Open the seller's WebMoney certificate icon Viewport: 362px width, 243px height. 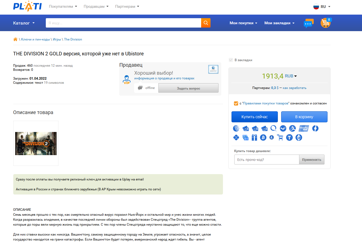tap(213, 69)
